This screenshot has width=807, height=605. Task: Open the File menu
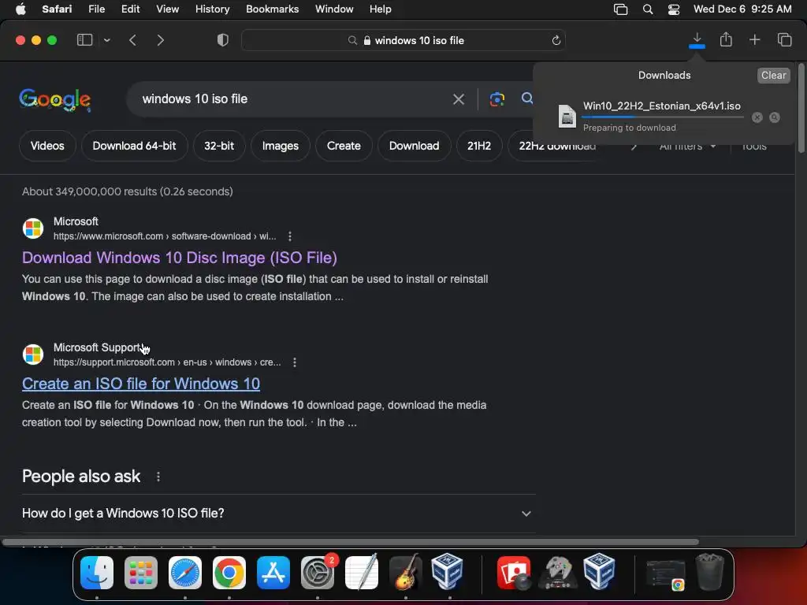(x=96, y=9)
